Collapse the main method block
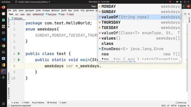Screen dimensions: 191x107 pyautogui.click(x=24, y=60)
